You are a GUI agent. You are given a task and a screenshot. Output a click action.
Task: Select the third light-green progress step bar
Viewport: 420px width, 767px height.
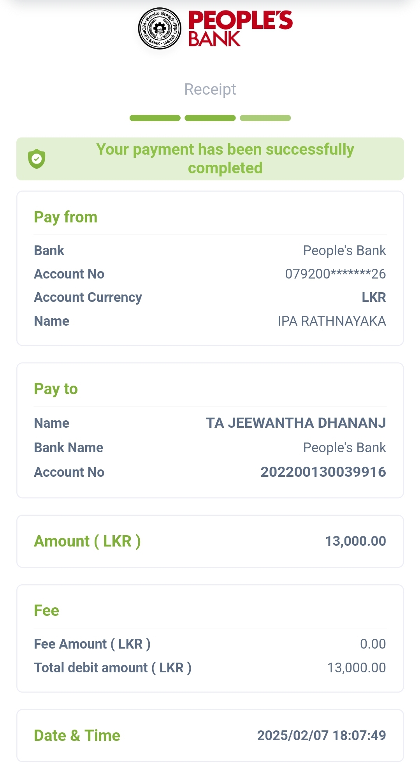tap(265, 118)
